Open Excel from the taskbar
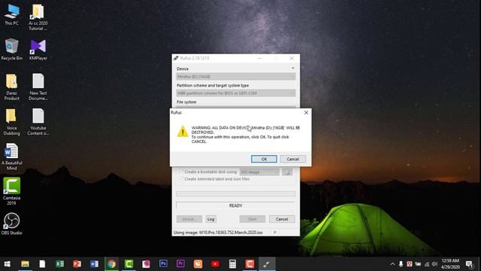This screenshot has height=271, width=481. [x=60, y=264]
